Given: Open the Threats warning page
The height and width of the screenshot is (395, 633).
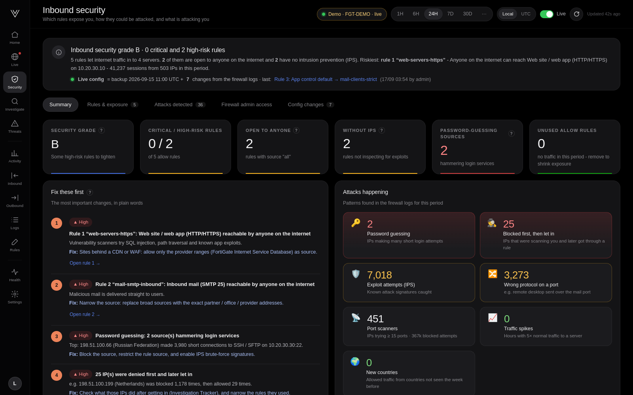Looking at the screenshot, I should click(x=15, y=127).
